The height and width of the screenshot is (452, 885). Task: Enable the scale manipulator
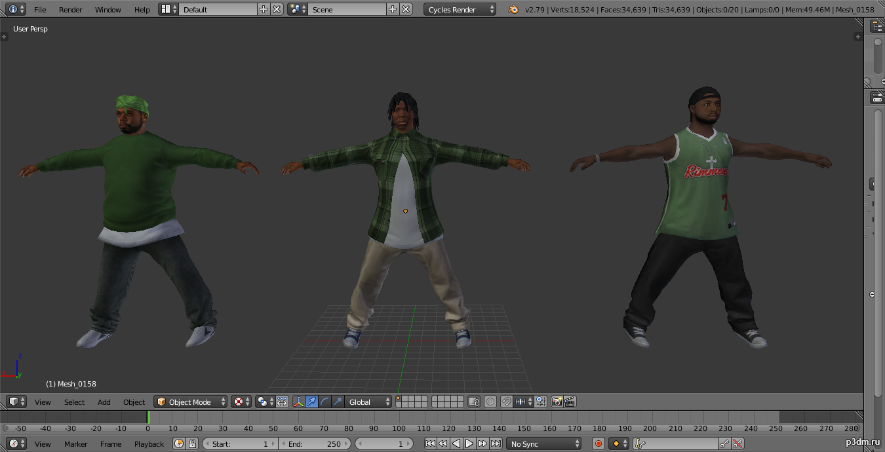(338, 402)
